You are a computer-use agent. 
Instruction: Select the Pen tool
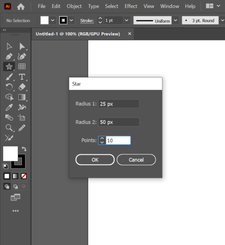[x=9, y=57]
